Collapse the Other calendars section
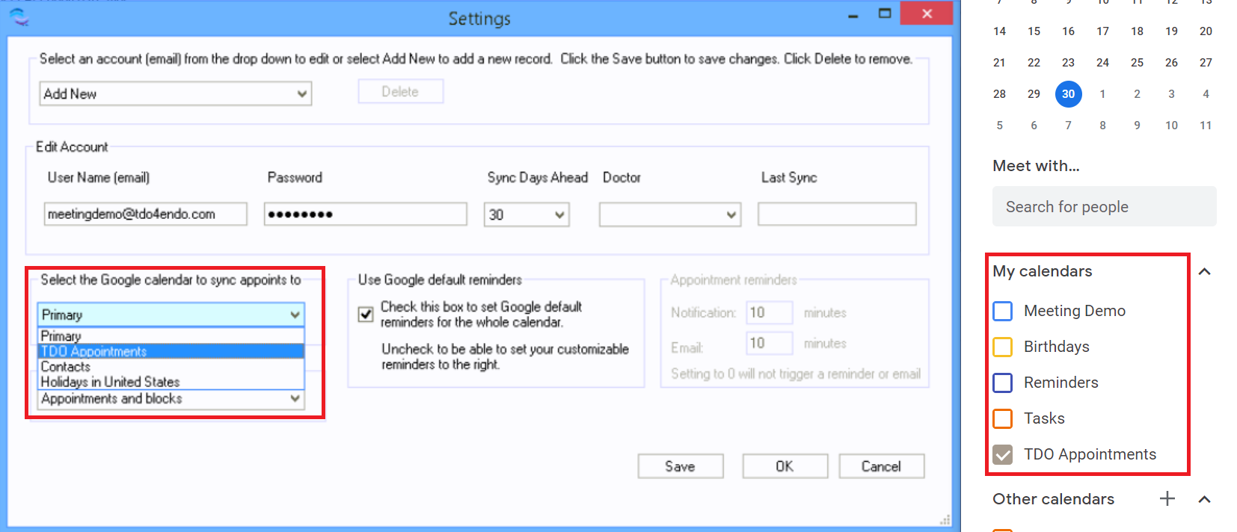This screenshot has width=1237, height=532. pyautogui.click(x=1204, y=499)
